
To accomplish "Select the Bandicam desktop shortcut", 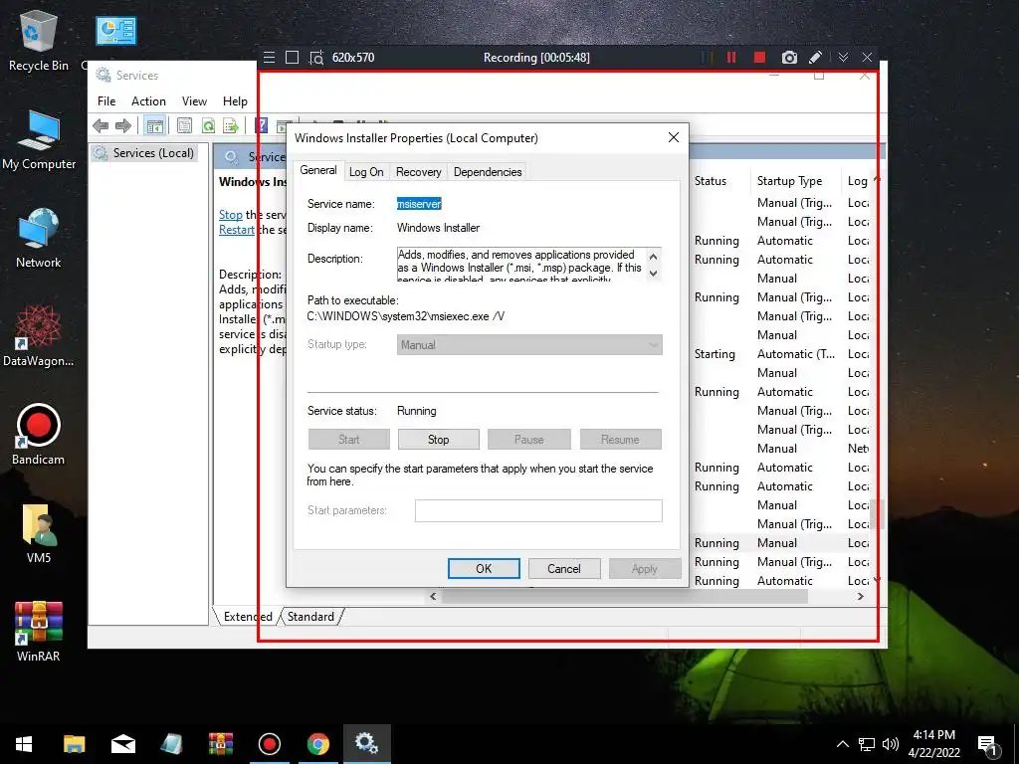I will pos(39,435).
